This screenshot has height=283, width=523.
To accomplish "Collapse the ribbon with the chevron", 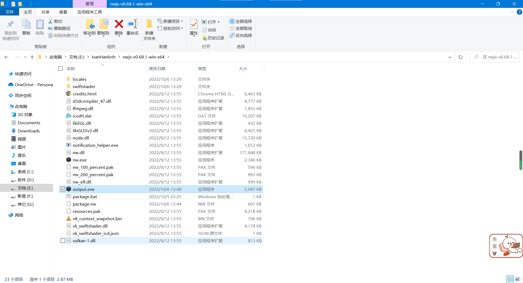I will (512, 12).
